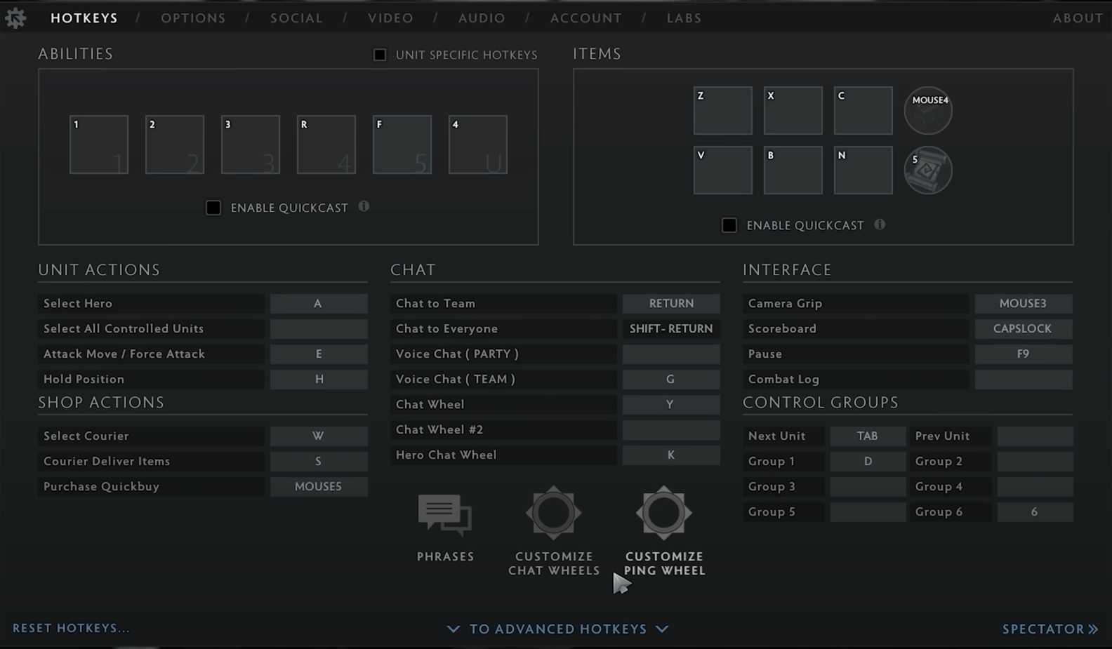
Task: Toggle Enable Quickcast for items
Action: (729, 225)
